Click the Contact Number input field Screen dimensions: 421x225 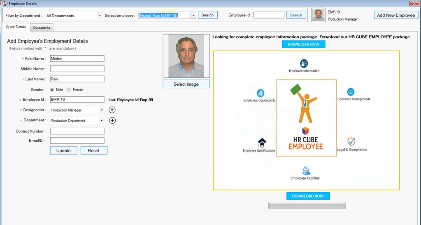tap(77, 131)
